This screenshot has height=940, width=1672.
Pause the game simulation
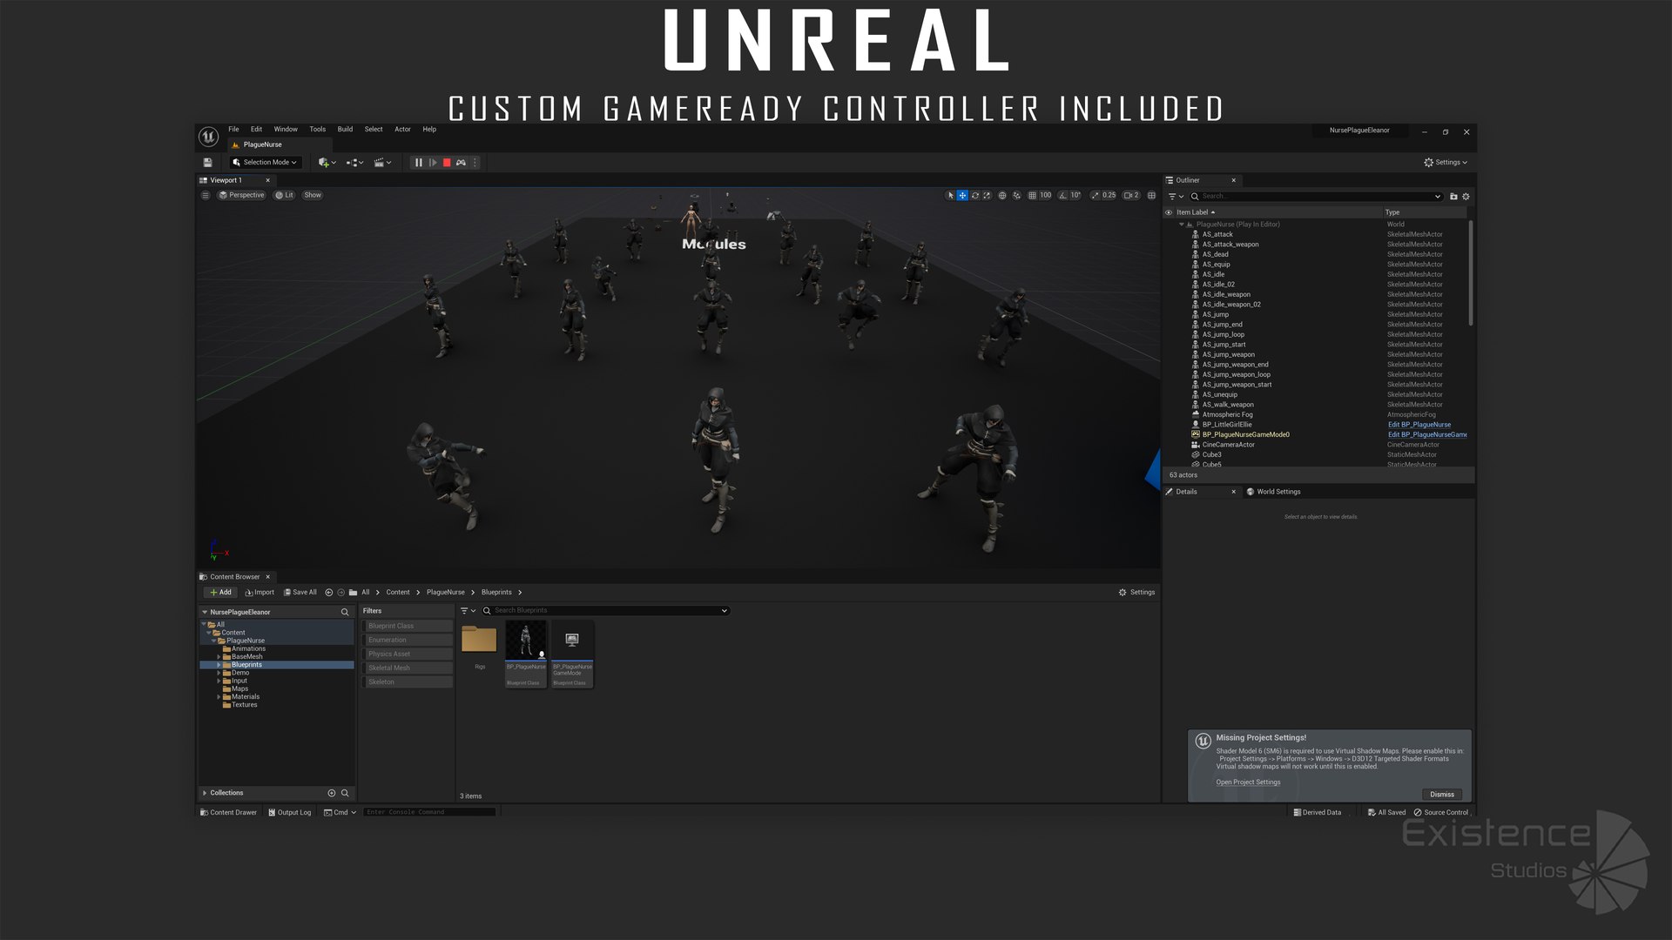[x=419, y=163]
